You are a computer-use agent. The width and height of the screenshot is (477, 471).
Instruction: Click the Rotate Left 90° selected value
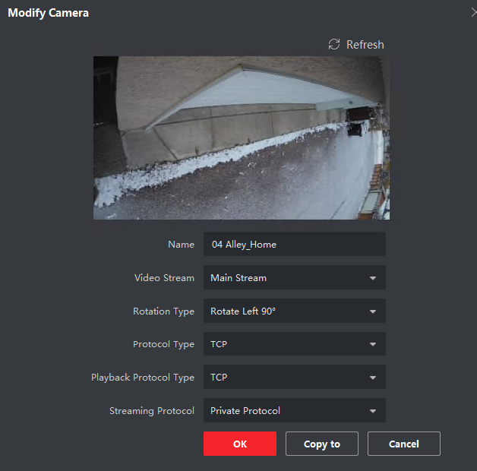(242, 311)
